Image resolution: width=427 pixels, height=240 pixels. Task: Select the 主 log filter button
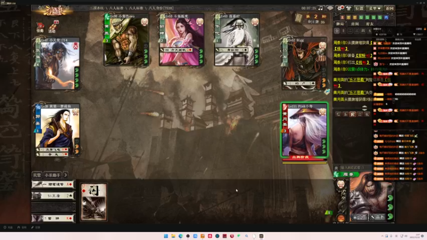343,31
